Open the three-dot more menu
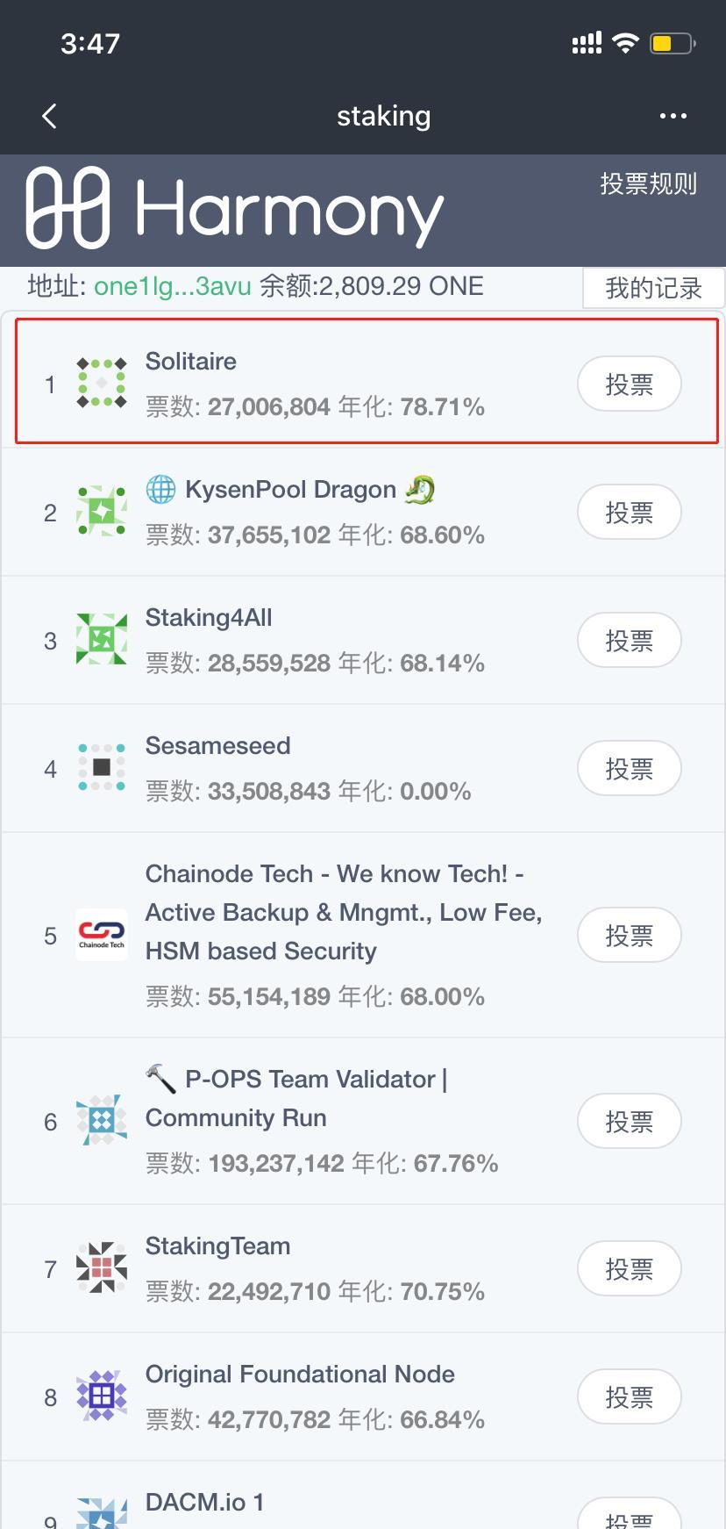726x1529 pixels. tap(673, 116)
